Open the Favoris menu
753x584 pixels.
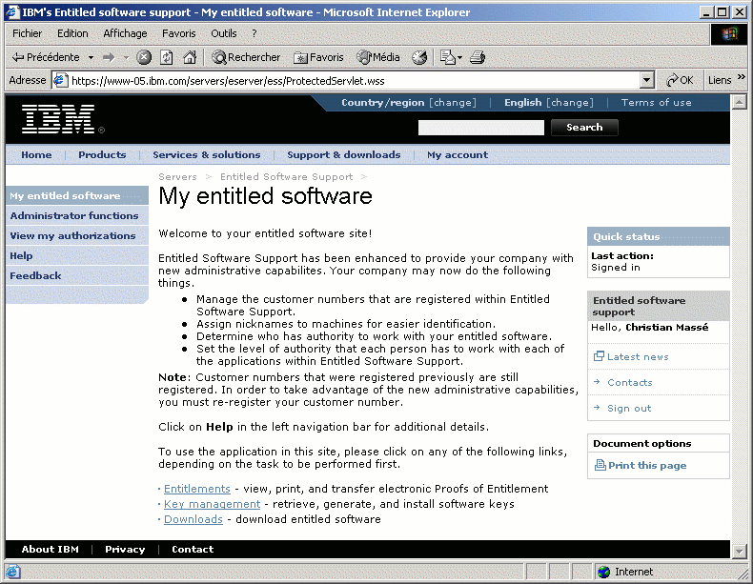coord(178,33)
